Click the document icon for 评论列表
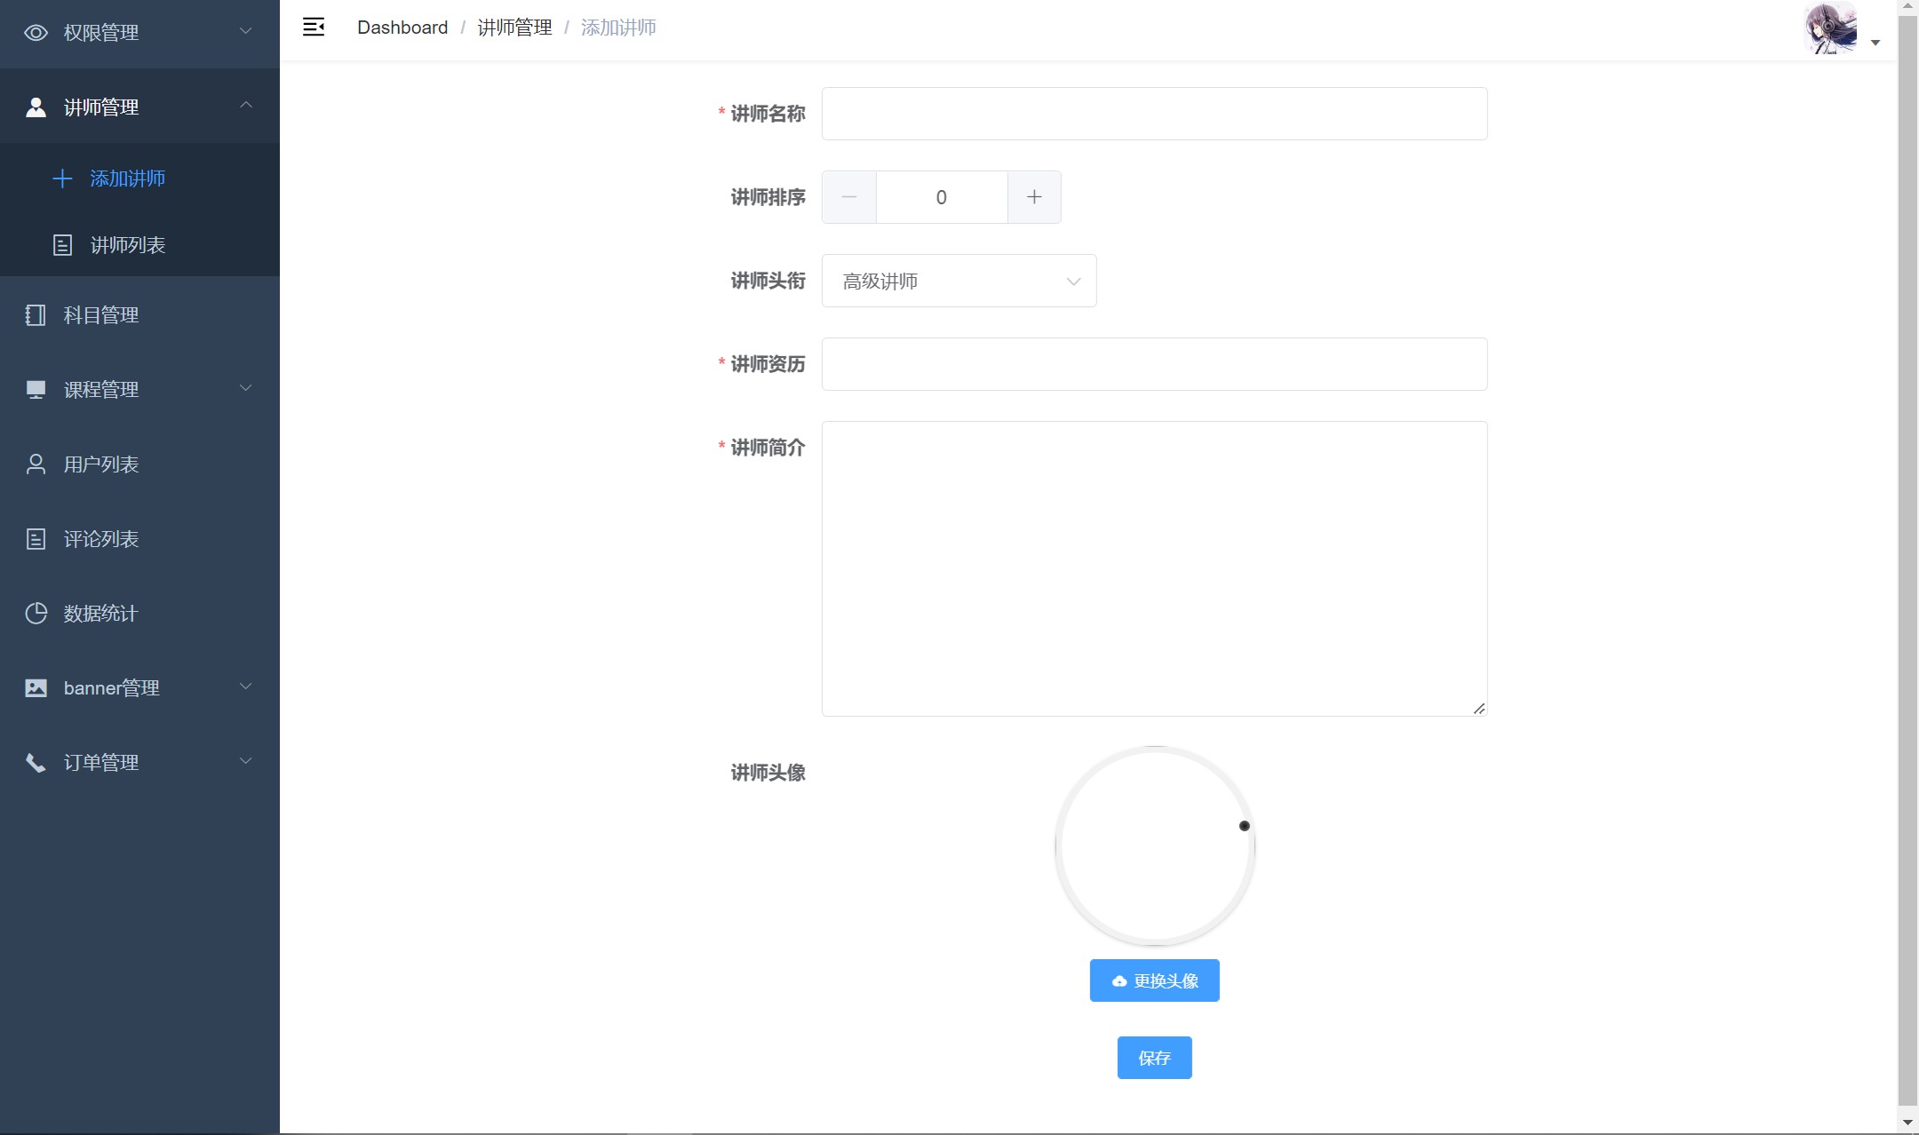This screenshot has height=1135, width=1919. click(x=36, y=539)
